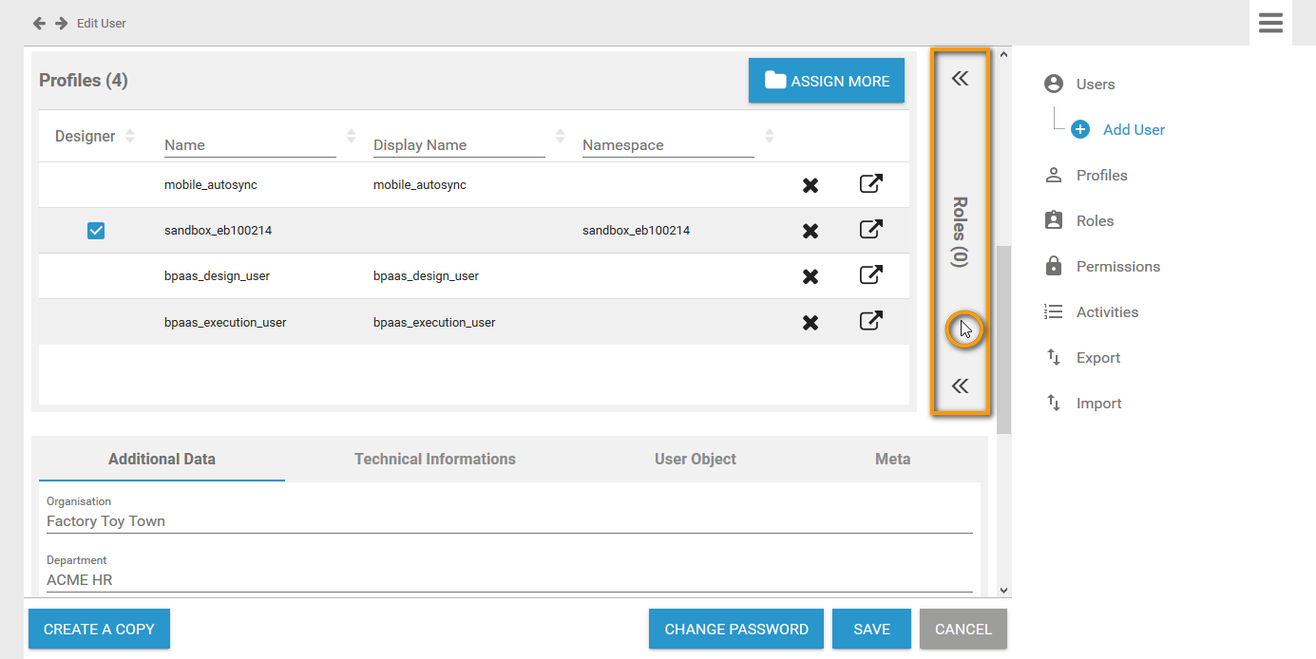Uncheck Designer checkbox for sandbox_eb100214
The image size is (1316, 659).
(96, 231)
